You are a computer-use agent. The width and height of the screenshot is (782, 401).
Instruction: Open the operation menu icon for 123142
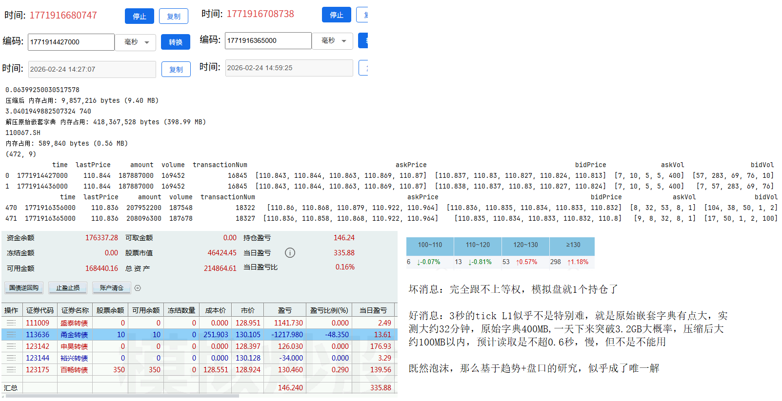11,346
